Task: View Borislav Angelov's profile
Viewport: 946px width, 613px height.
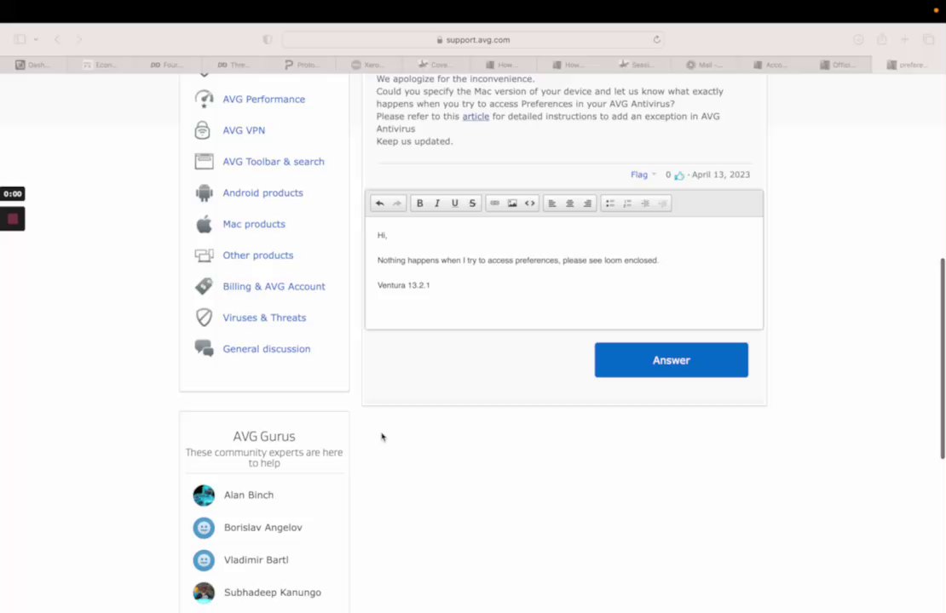Action: (x=263, y=527)
